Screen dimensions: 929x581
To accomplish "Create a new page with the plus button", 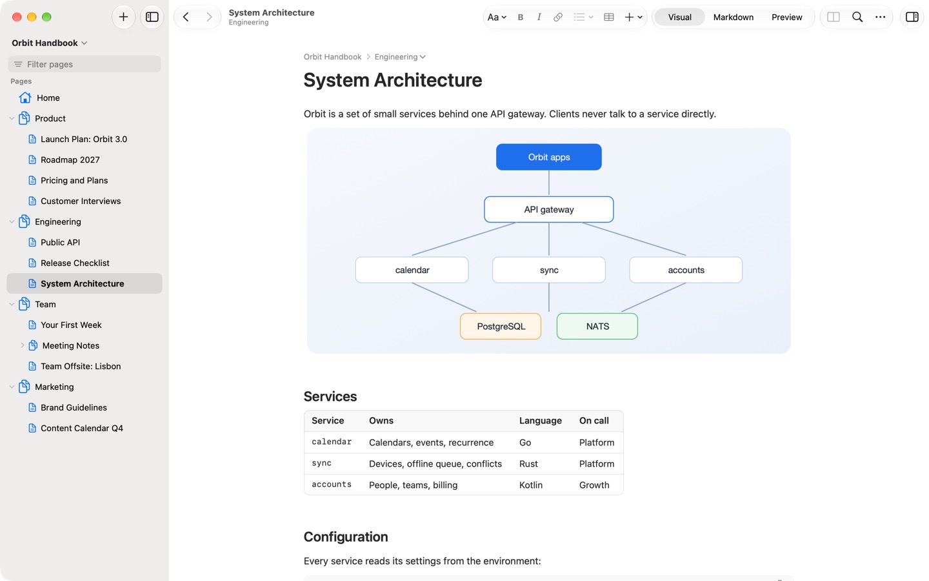I will pyautogui.click(x=123, y=17).
